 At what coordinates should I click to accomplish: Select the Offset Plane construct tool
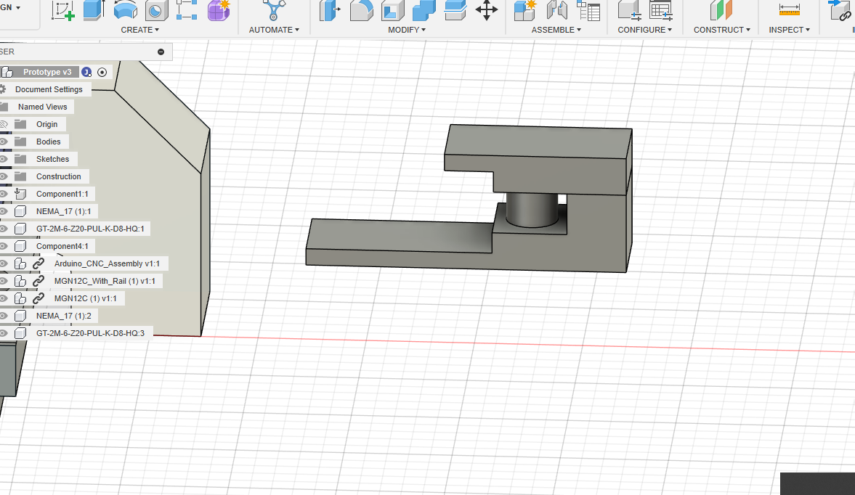[x=721, y=10]
